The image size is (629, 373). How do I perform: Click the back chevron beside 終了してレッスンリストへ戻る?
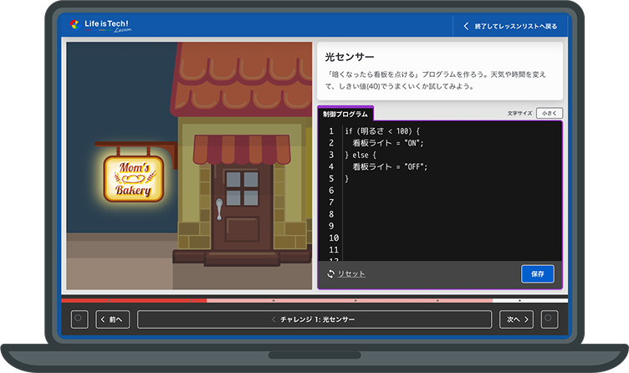click(x=466, y=27)
